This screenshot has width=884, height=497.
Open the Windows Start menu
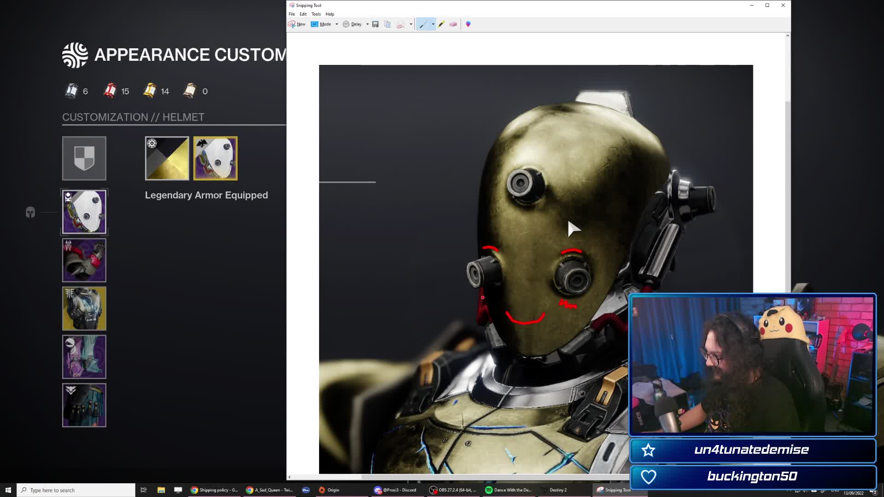[8, 490]
